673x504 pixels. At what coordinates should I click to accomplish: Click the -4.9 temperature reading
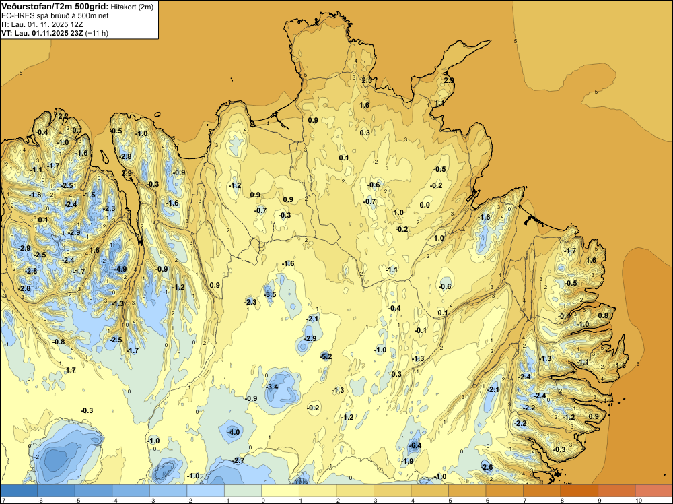click(x=120, y=269)
